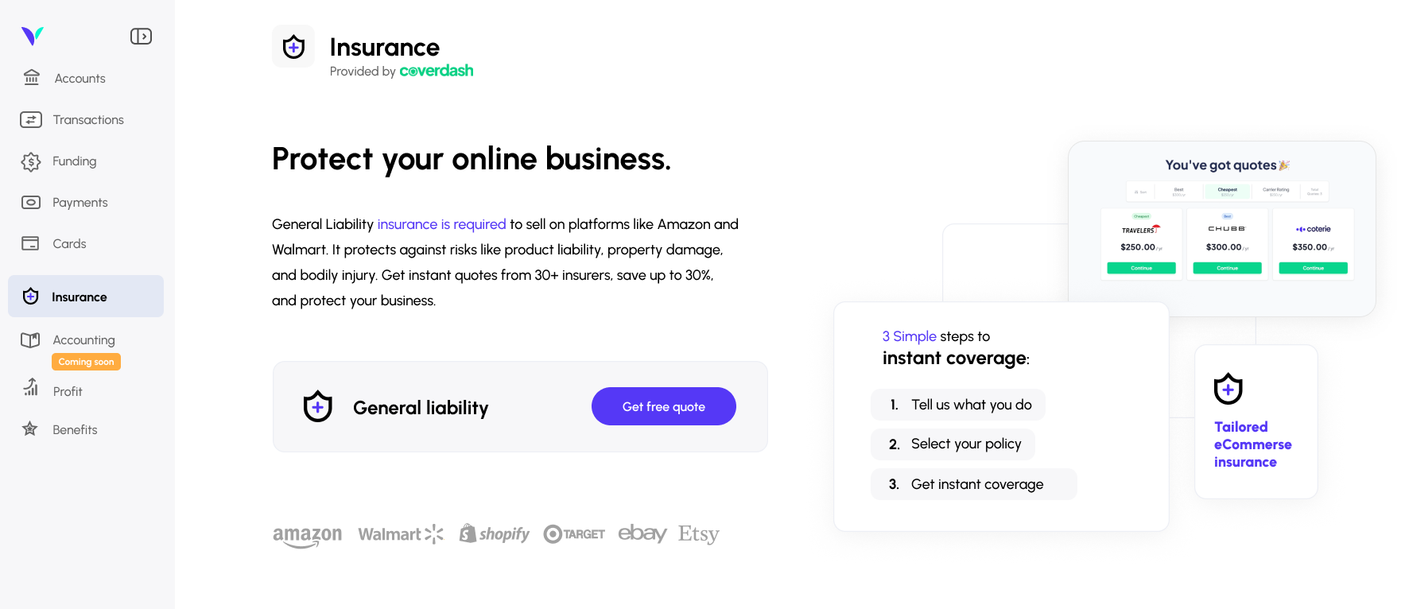Follow the "insurance is required" link
This screenshot has height=609, width=1405.
coord(441,224)
